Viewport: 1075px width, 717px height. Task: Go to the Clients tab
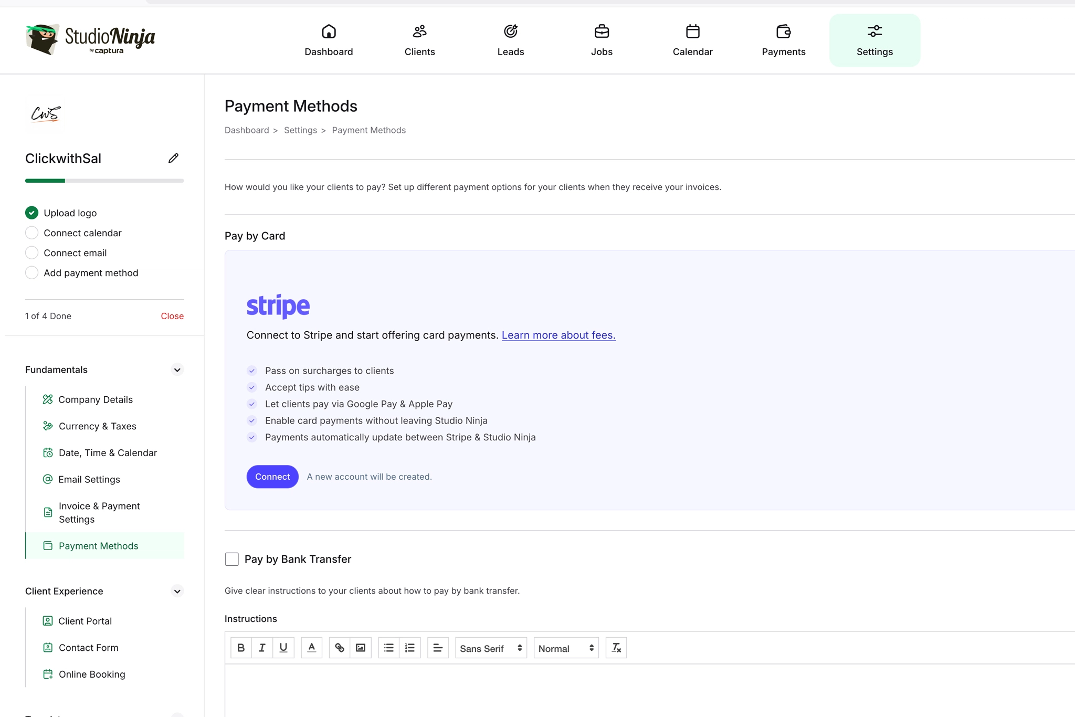click(x=420, y=40)
